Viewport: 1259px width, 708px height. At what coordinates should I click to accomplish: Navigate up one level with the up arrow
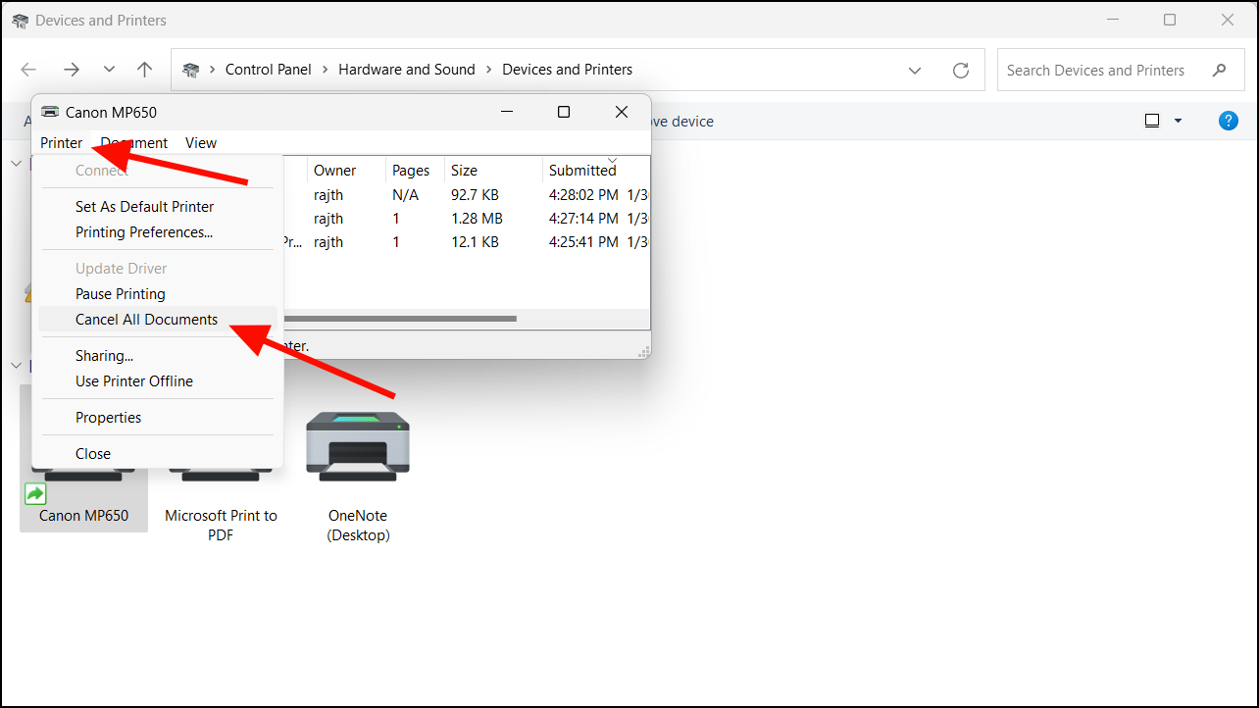(x=144, y=69)
